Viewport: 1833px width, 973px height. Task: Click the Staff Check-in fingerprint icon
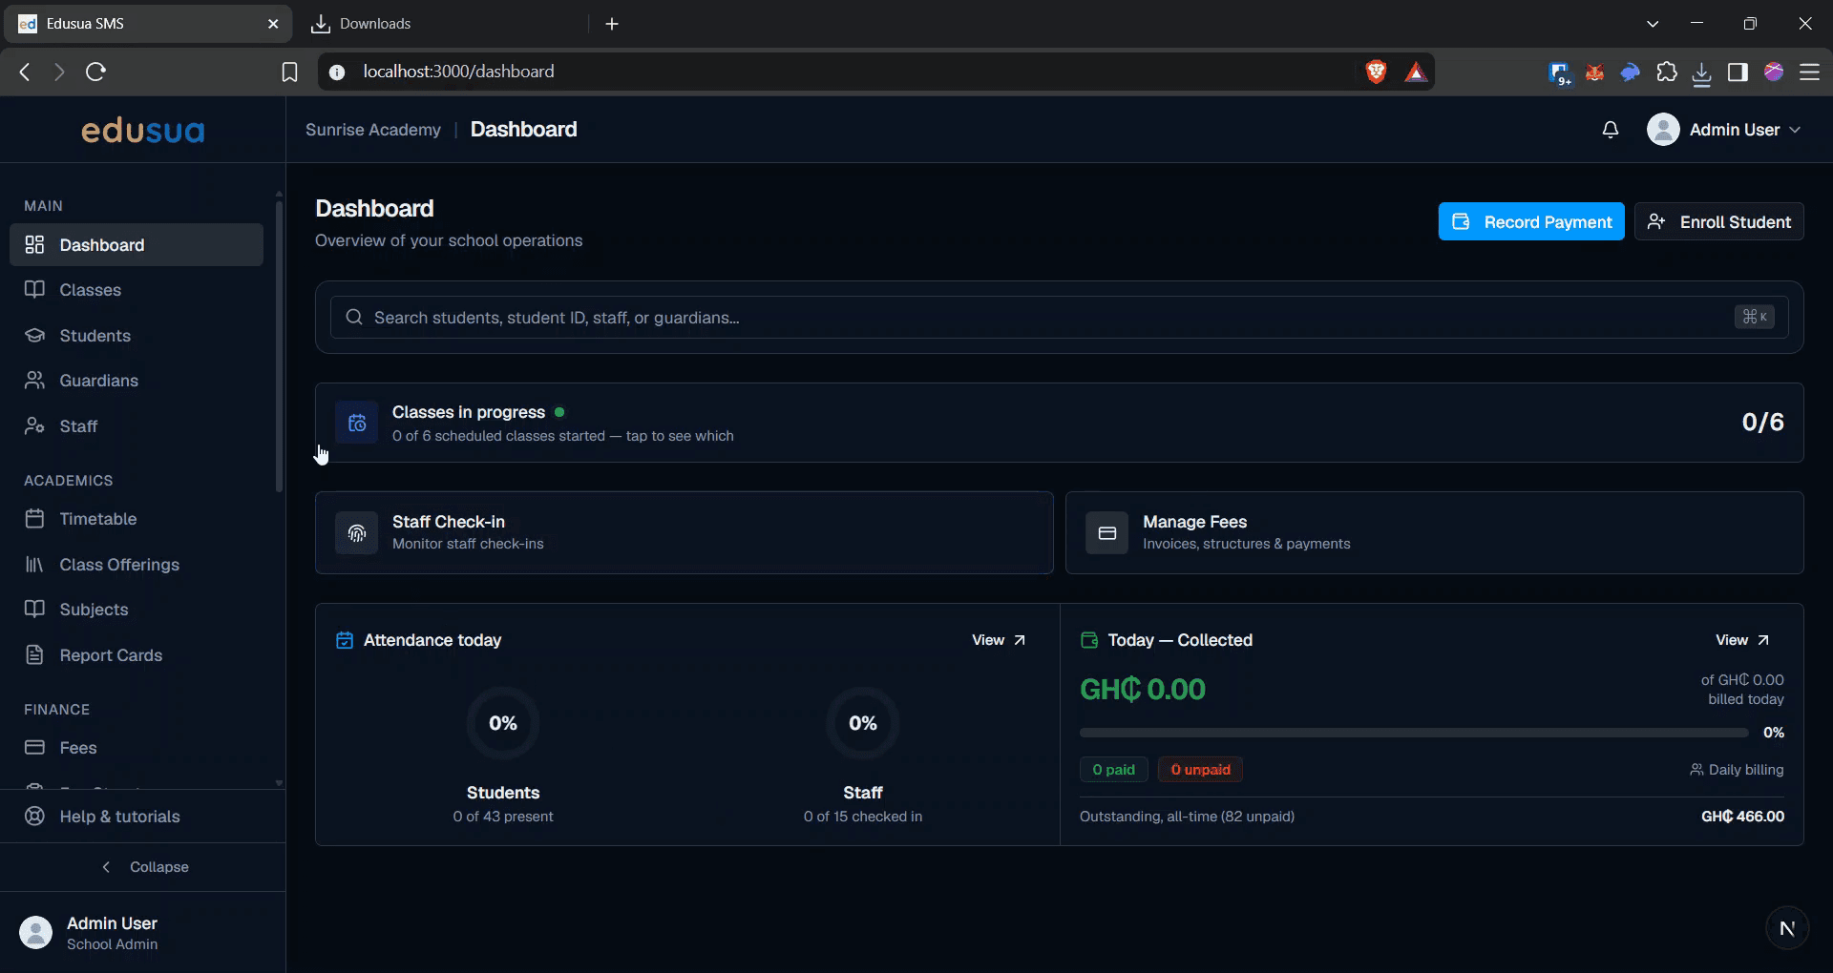coord(356,533)
